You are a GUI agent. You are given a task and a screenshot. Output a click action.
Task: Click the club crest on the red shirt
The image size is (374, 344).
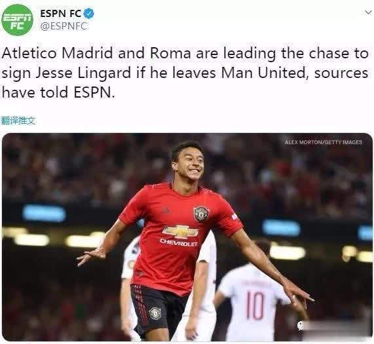point(202,213)
